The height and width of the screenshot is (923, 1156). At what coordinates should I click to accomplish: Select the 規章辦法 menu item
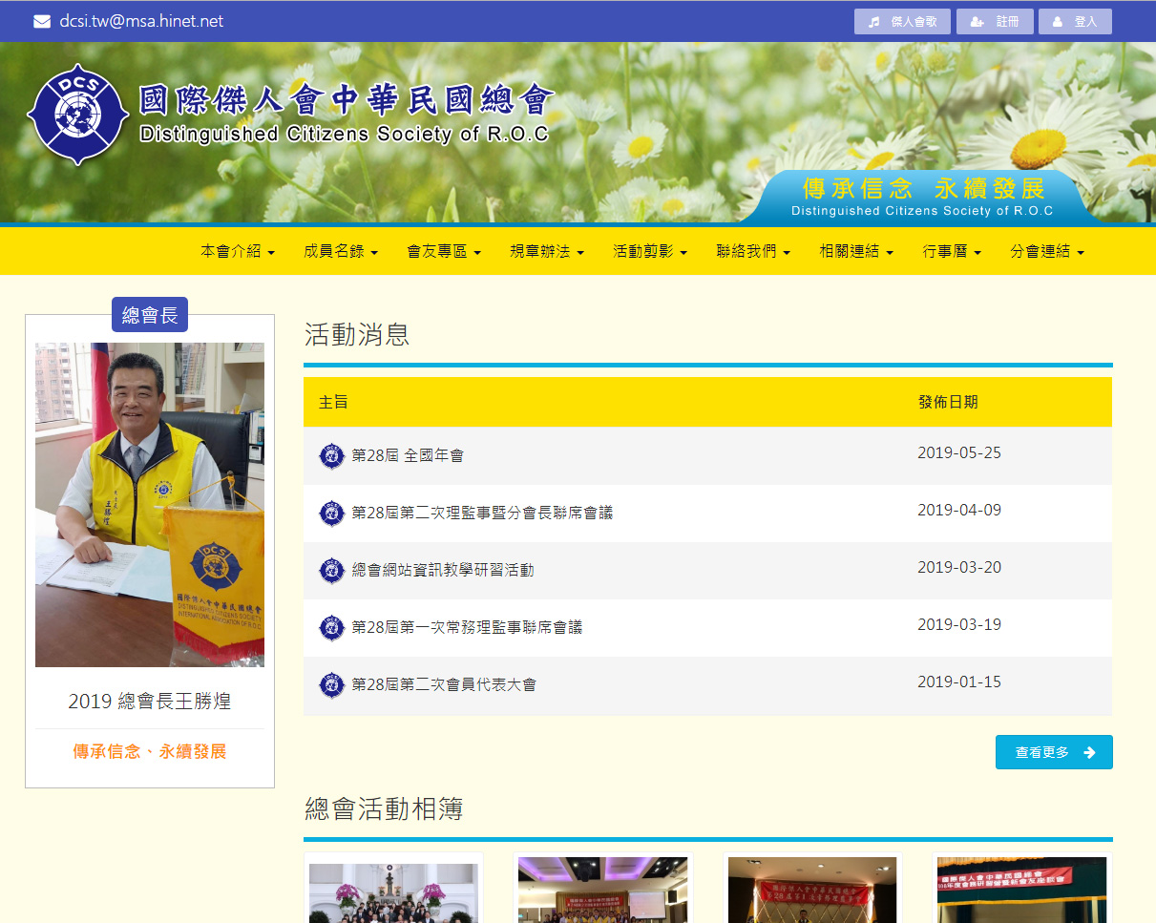tap(547, 252)
